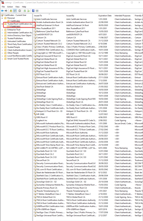Screen dimensions: 143x221
Task: Select Thawte Timestamping CA in Issued To
Action: click(x=48, y=191)
